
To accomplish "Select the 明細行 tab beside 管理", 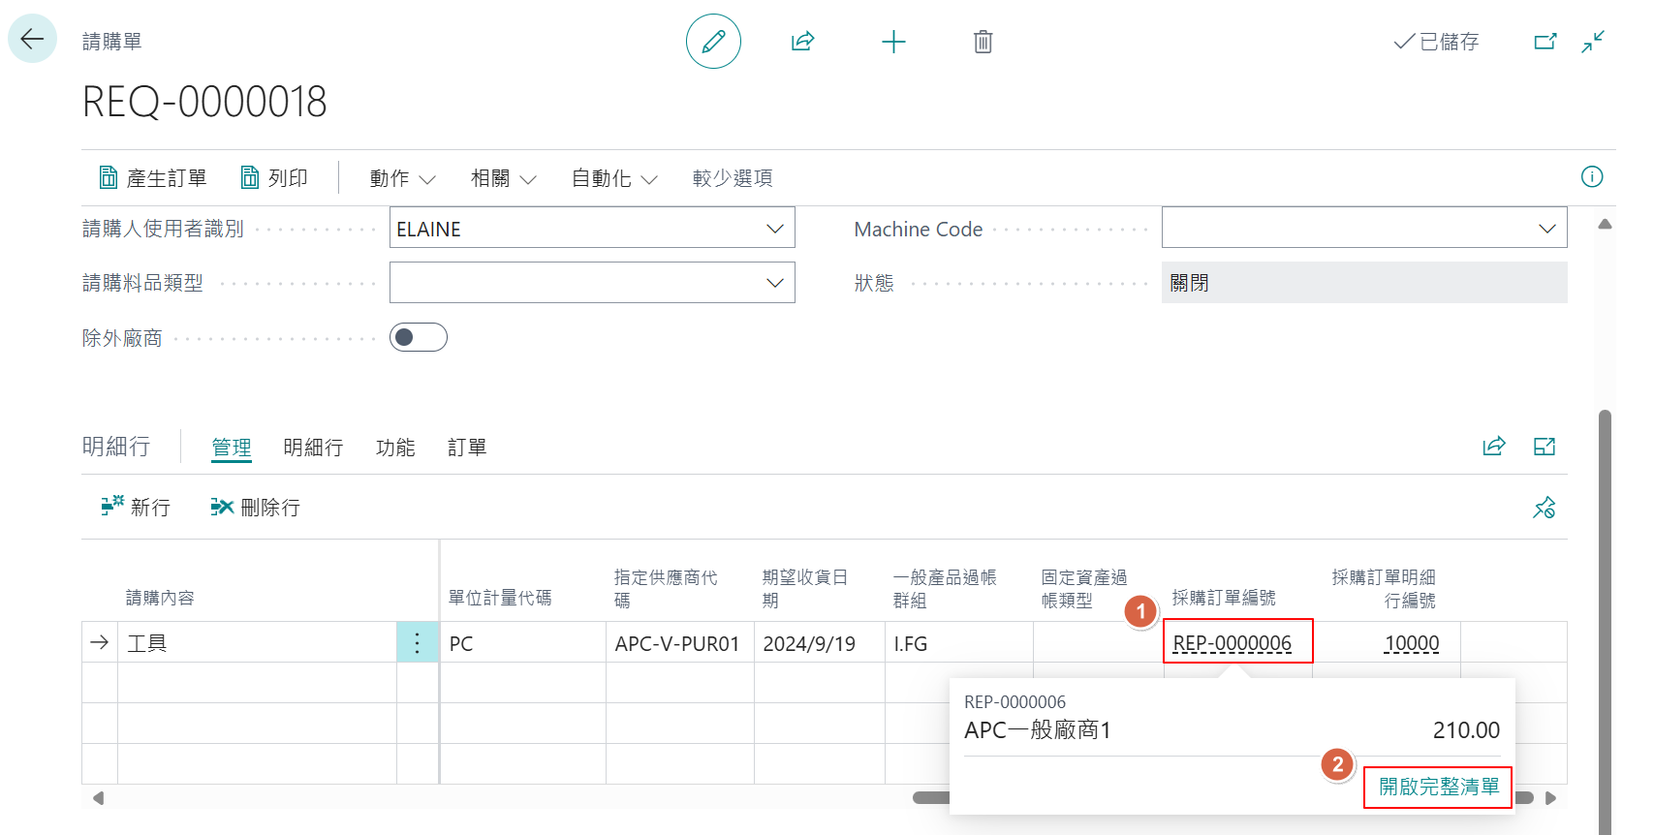I will tap(313, 448).
